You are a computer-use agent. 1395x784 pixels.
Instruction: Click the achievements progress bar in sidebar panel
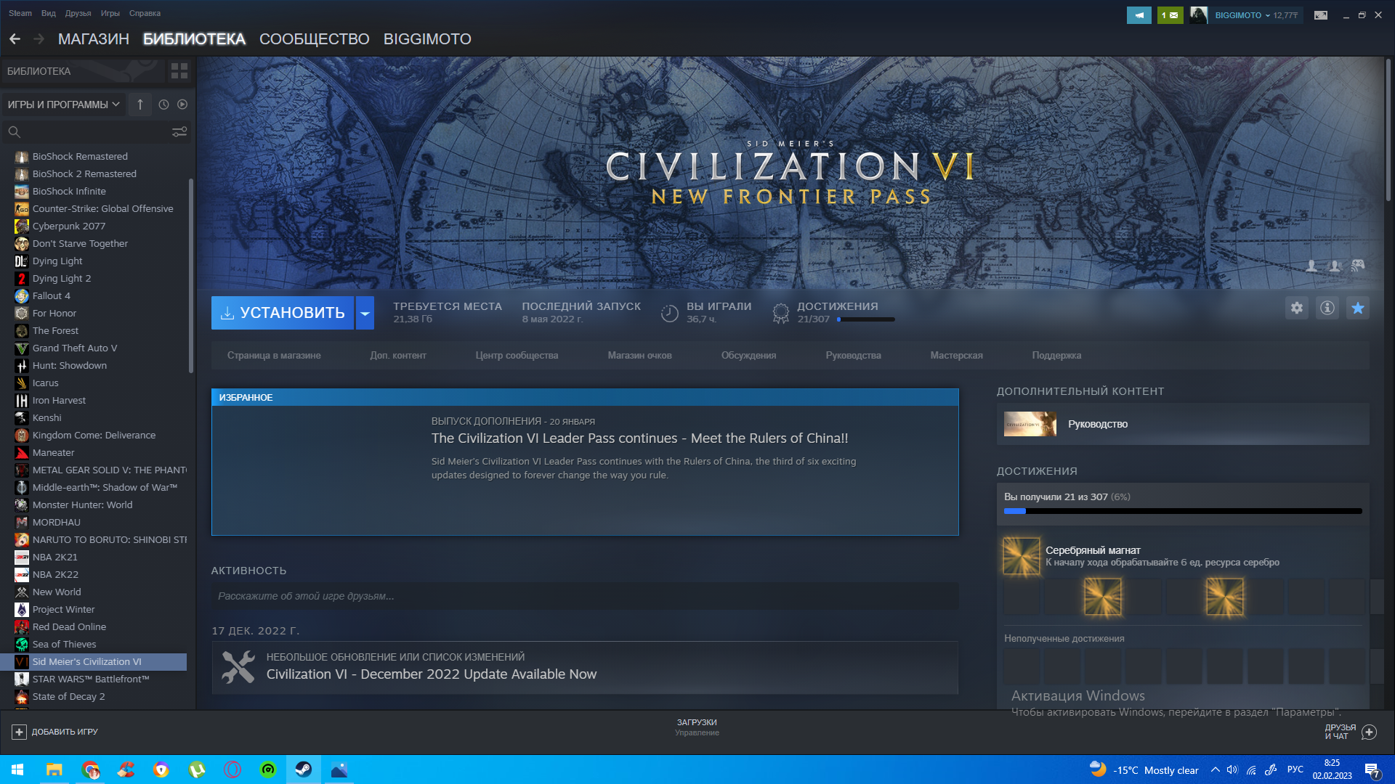tap(1183, 511)
